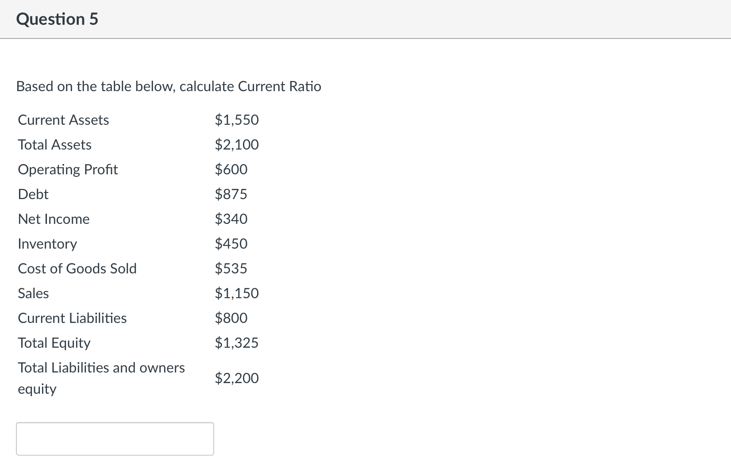Click the Debt row label
Image resolution: width=731 pixels, height=476 pixels.
33,194
